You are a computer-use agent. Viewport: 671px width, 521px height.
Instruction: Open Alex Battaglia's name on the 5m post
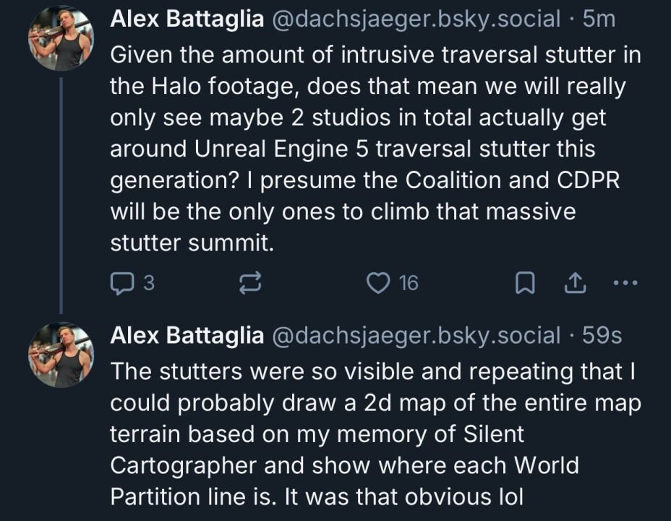(187, 19)
